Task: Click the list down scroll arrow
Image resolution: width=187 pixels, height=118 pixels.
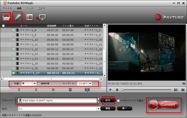Action: [x=104, y=76]
